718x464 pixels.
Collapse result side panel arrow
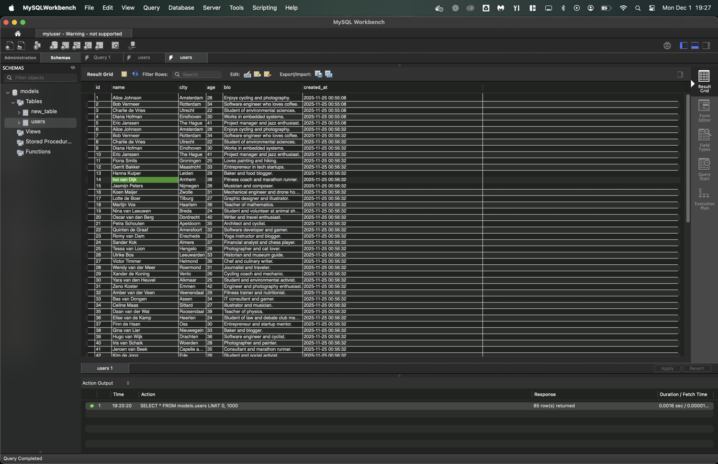tap(693, 84)
